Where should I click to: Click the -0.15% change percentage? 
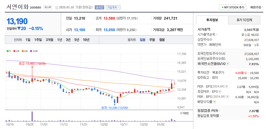36,29
